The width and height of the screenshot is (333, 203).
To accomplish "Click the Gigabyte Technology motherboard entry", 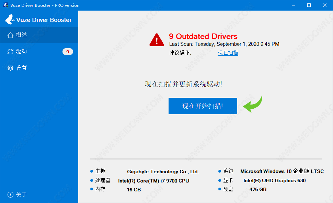I will pyautogui.click(x=163, y=172).
